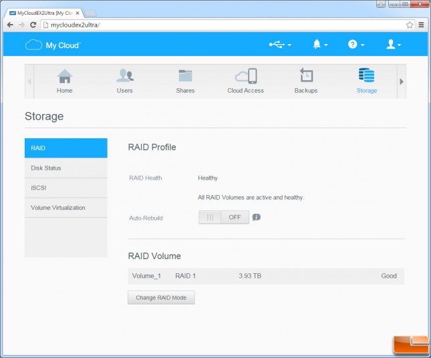Viewport: 431px width, 358px height.
Task: Click browser forward arrow
Action: (21, 25)
